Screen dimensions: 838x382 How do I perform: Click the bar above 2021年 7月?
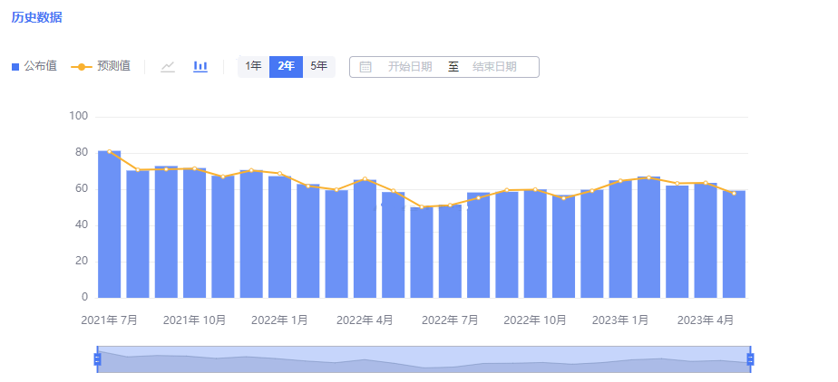tap(109, 224)
